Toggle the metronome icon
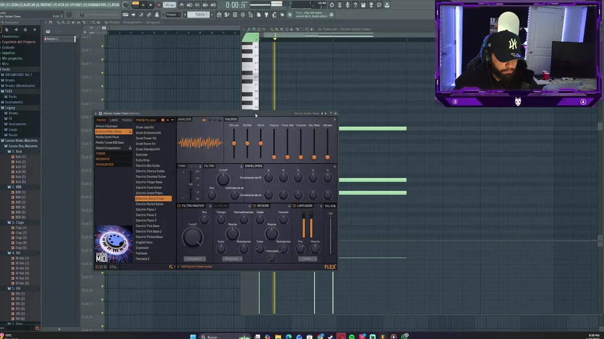This screenshot has height=339, width=604. [x=182, y=5]
